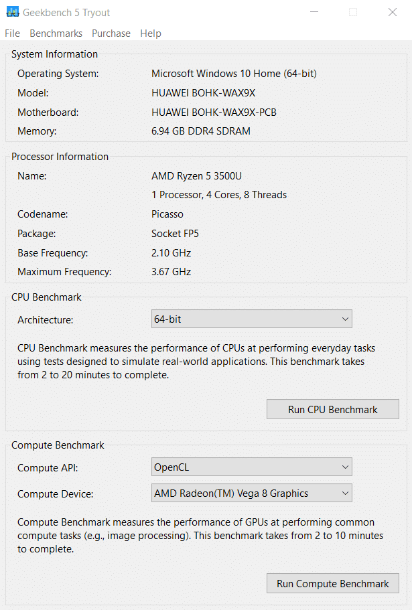This screenshot has width=412, height=610.
Task: Expand the Architecture dropdown
Action: 252,319
